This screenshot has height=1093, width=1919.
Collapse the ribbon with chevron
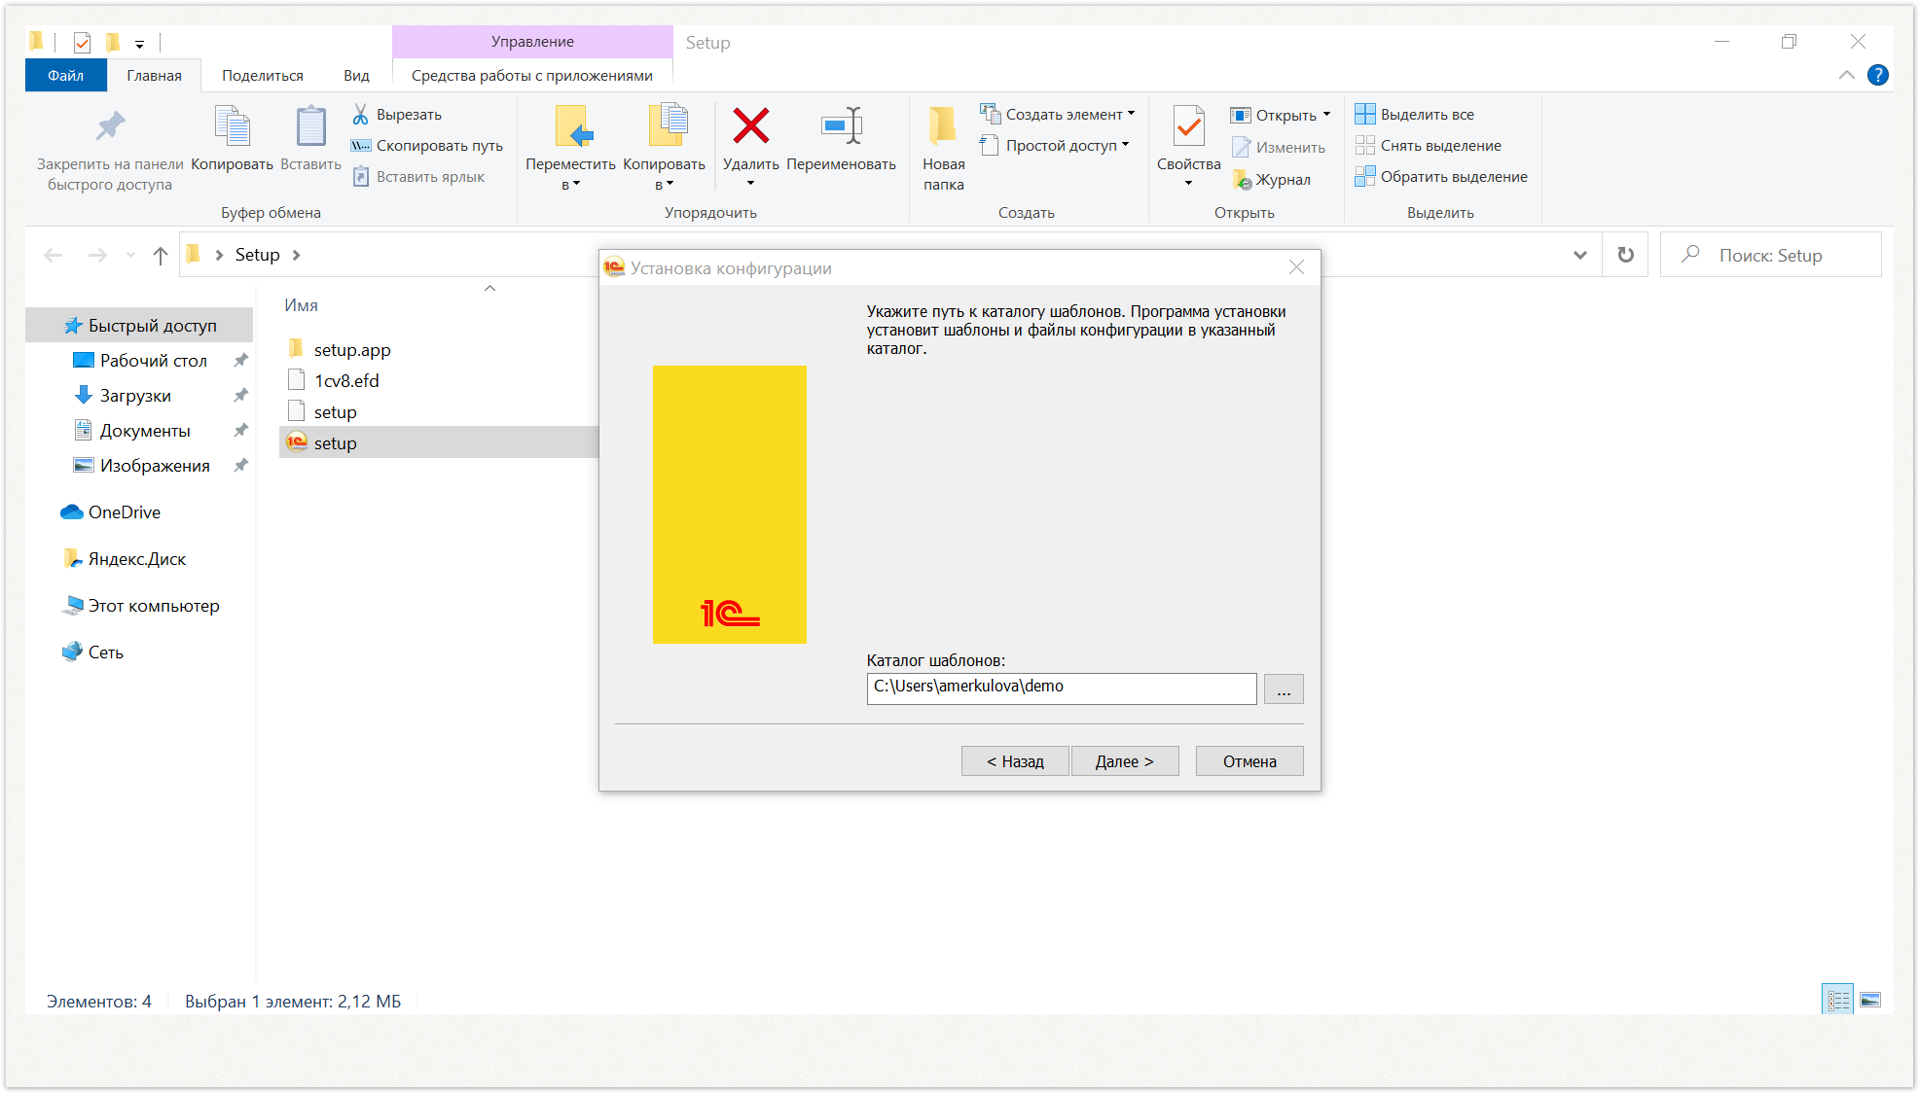click(x=1846, y=75)
